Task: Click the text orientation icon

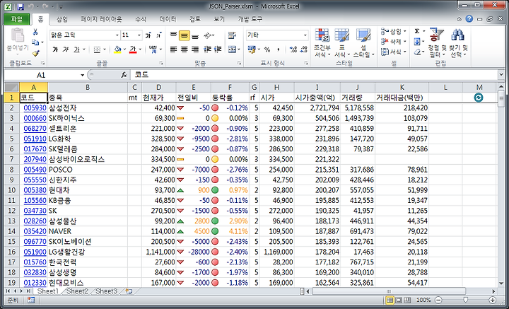Action: [208, 35]
